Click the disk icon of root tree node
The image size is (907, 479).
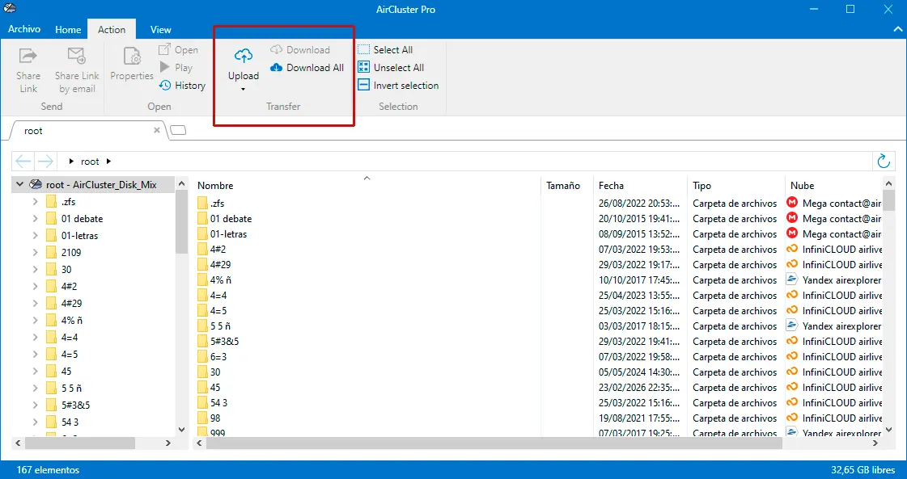36,185
